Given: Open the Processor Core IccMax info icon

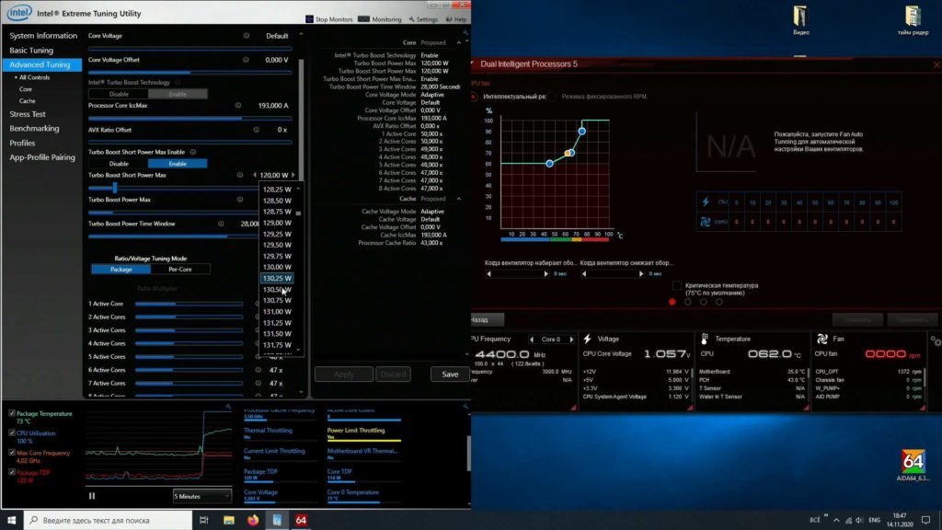Looking at the screenshot, I should click(238, 105).
